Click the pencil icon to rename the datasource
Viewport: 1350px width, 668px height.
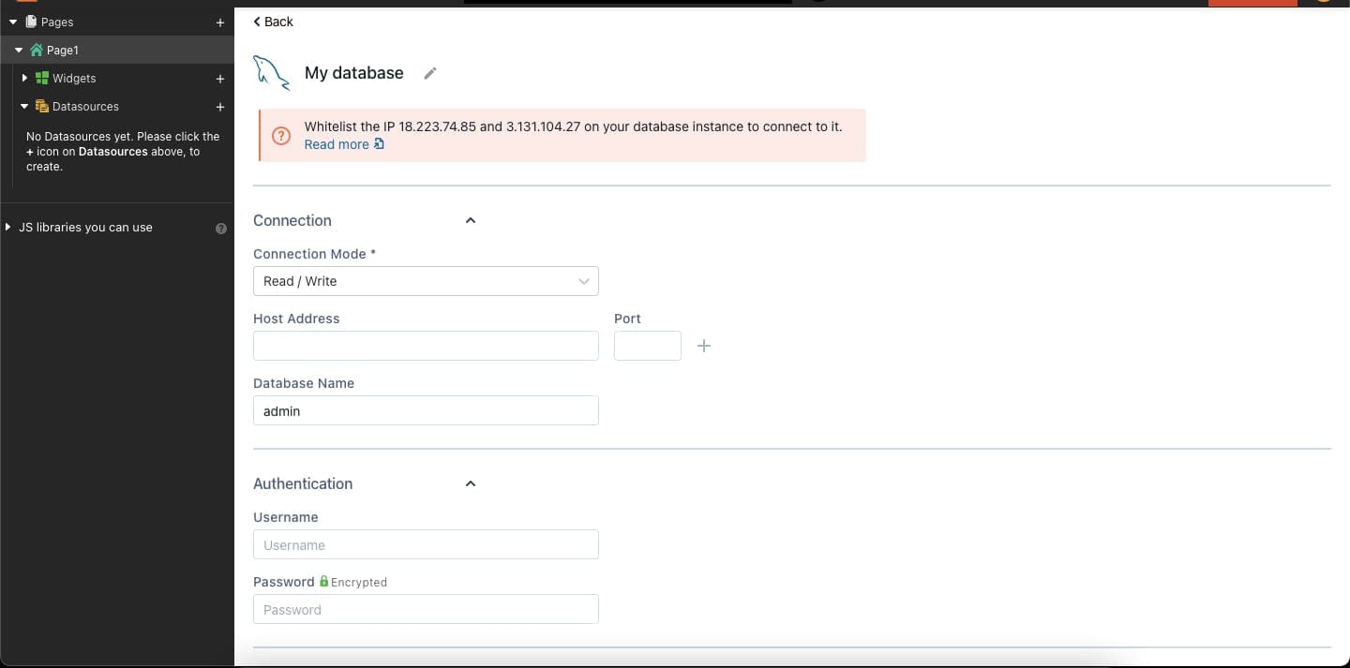[430, 72]
